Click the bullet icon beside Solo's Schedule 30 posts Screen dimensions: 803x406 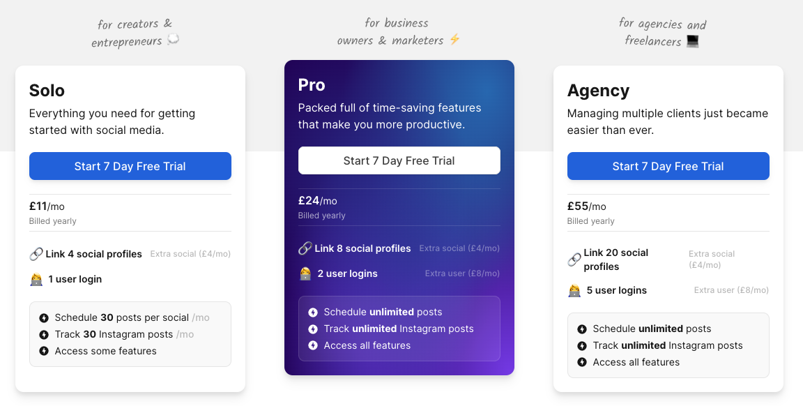point(44,317)
